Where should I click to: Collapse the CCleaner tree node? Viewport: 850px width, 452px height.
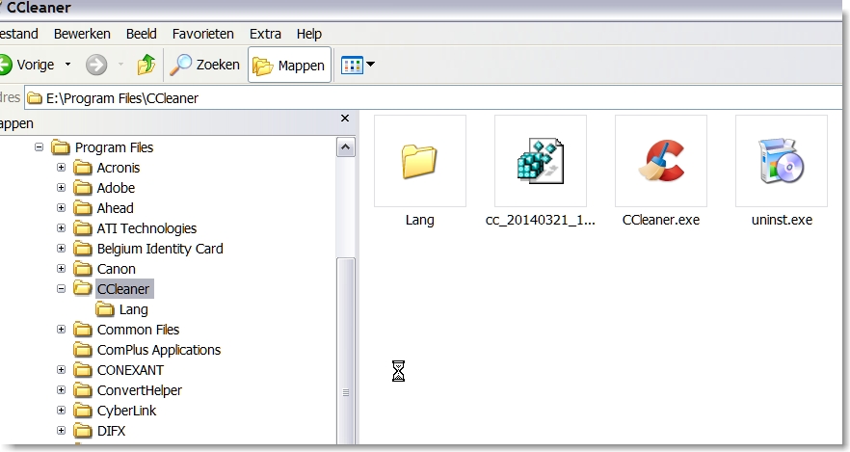click(62, 289)
